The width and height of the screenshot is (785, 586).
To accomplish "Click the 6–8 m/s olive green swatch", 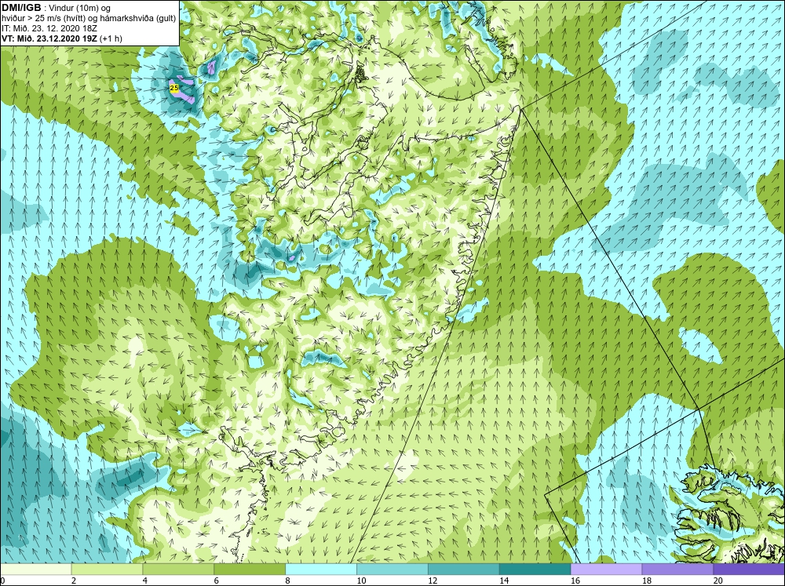I will coord(250,569).
